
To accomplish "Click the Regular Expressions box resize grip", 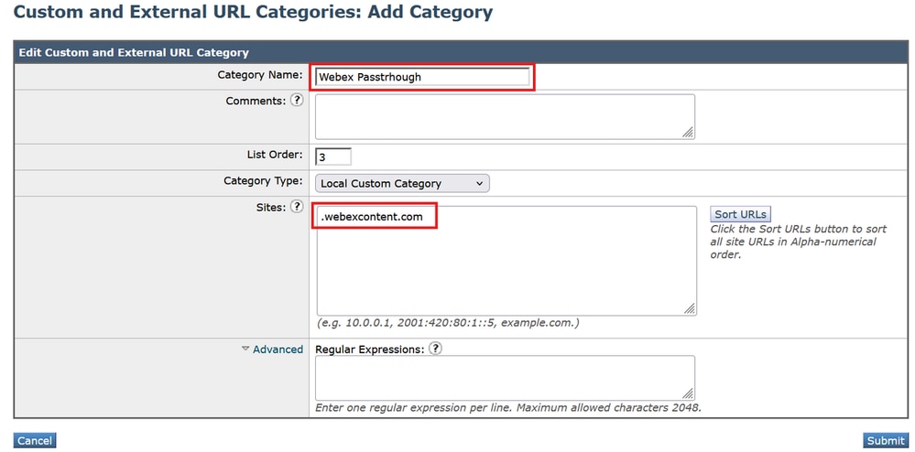I will click(687, 393).
